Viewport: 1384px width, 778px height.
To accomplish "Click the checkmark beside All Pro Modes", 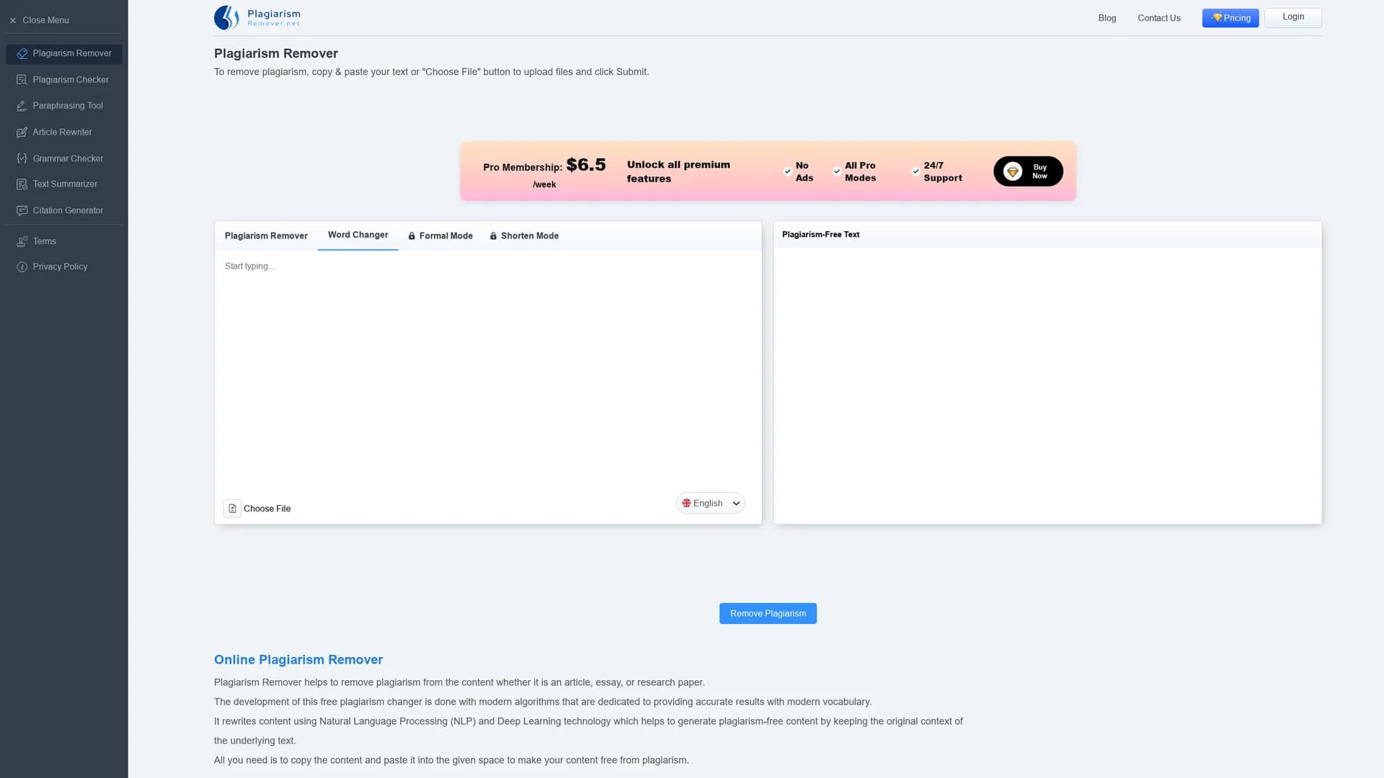I will click(x=836, y=171).
